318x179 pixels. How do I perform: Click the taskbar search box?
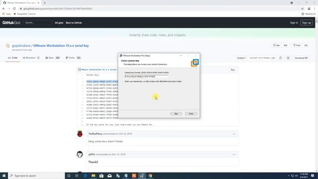point(36,176)
